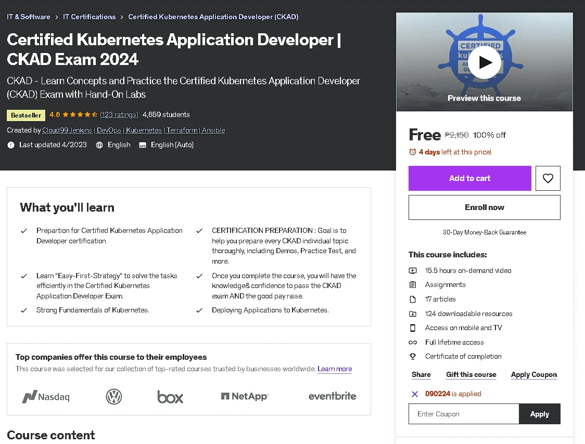Viewport: 585px width, 444px height.
Task: Click breadcrumb chevron after IT & Software
Action: click(x=57, y=17)
